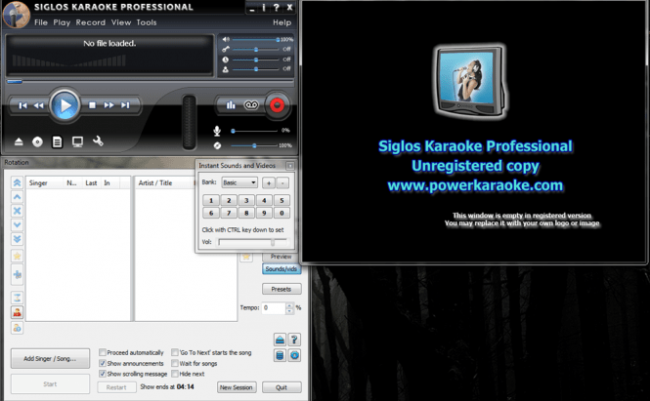
Task: Click the Sounds/vids button
Action: click(x=282, y=269)
